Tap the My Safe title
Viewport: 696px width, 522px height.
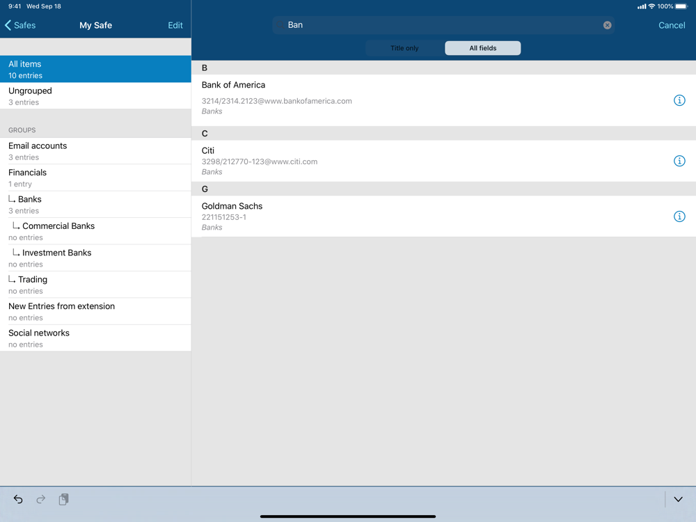96,25
